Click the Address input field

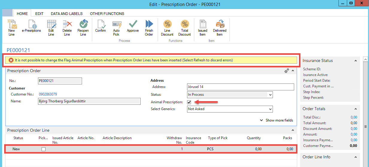[240, 87]
